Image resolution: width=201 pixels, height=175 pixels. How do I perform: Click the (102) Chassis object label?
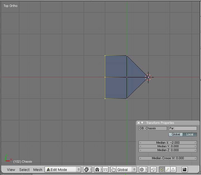click(x=23, y=162)
